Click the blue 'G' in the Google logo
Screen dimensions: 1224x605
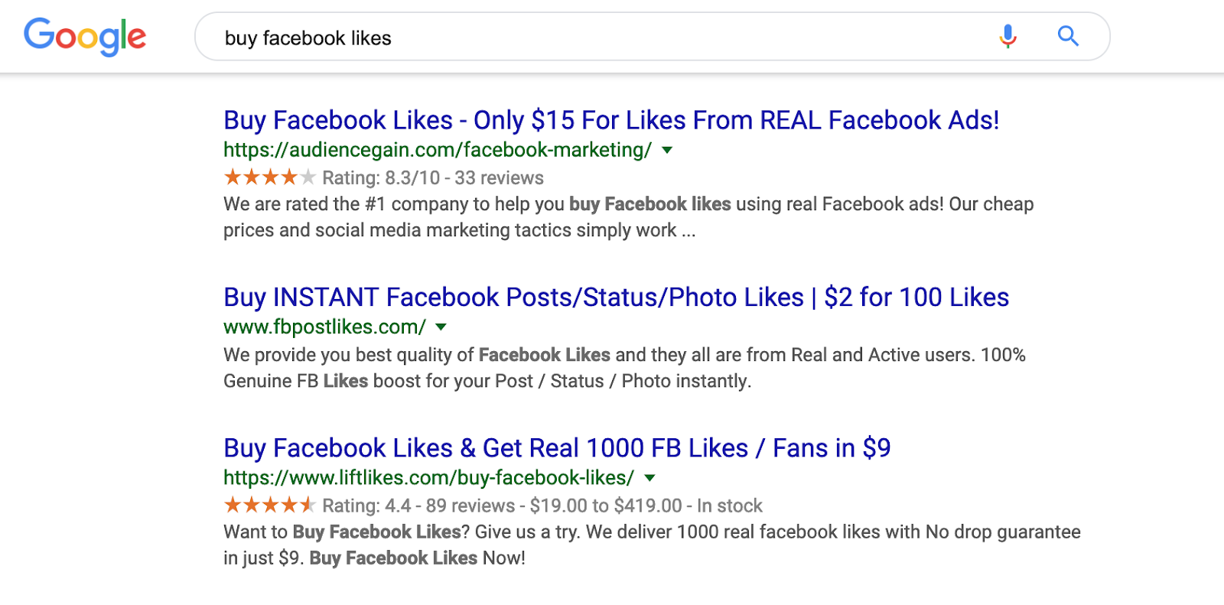tap(37, 35)
